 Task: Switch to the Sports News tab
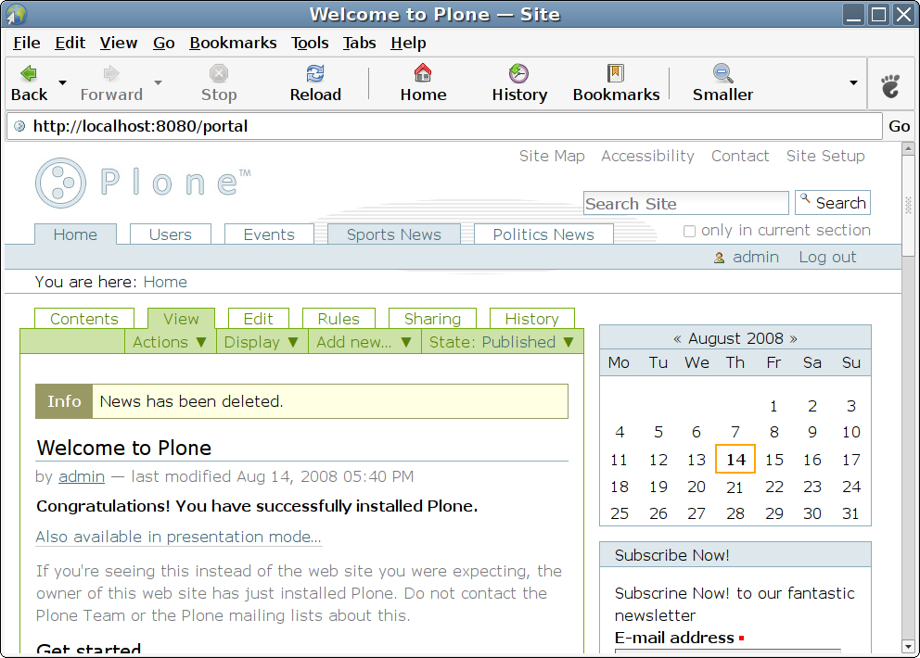394,234
